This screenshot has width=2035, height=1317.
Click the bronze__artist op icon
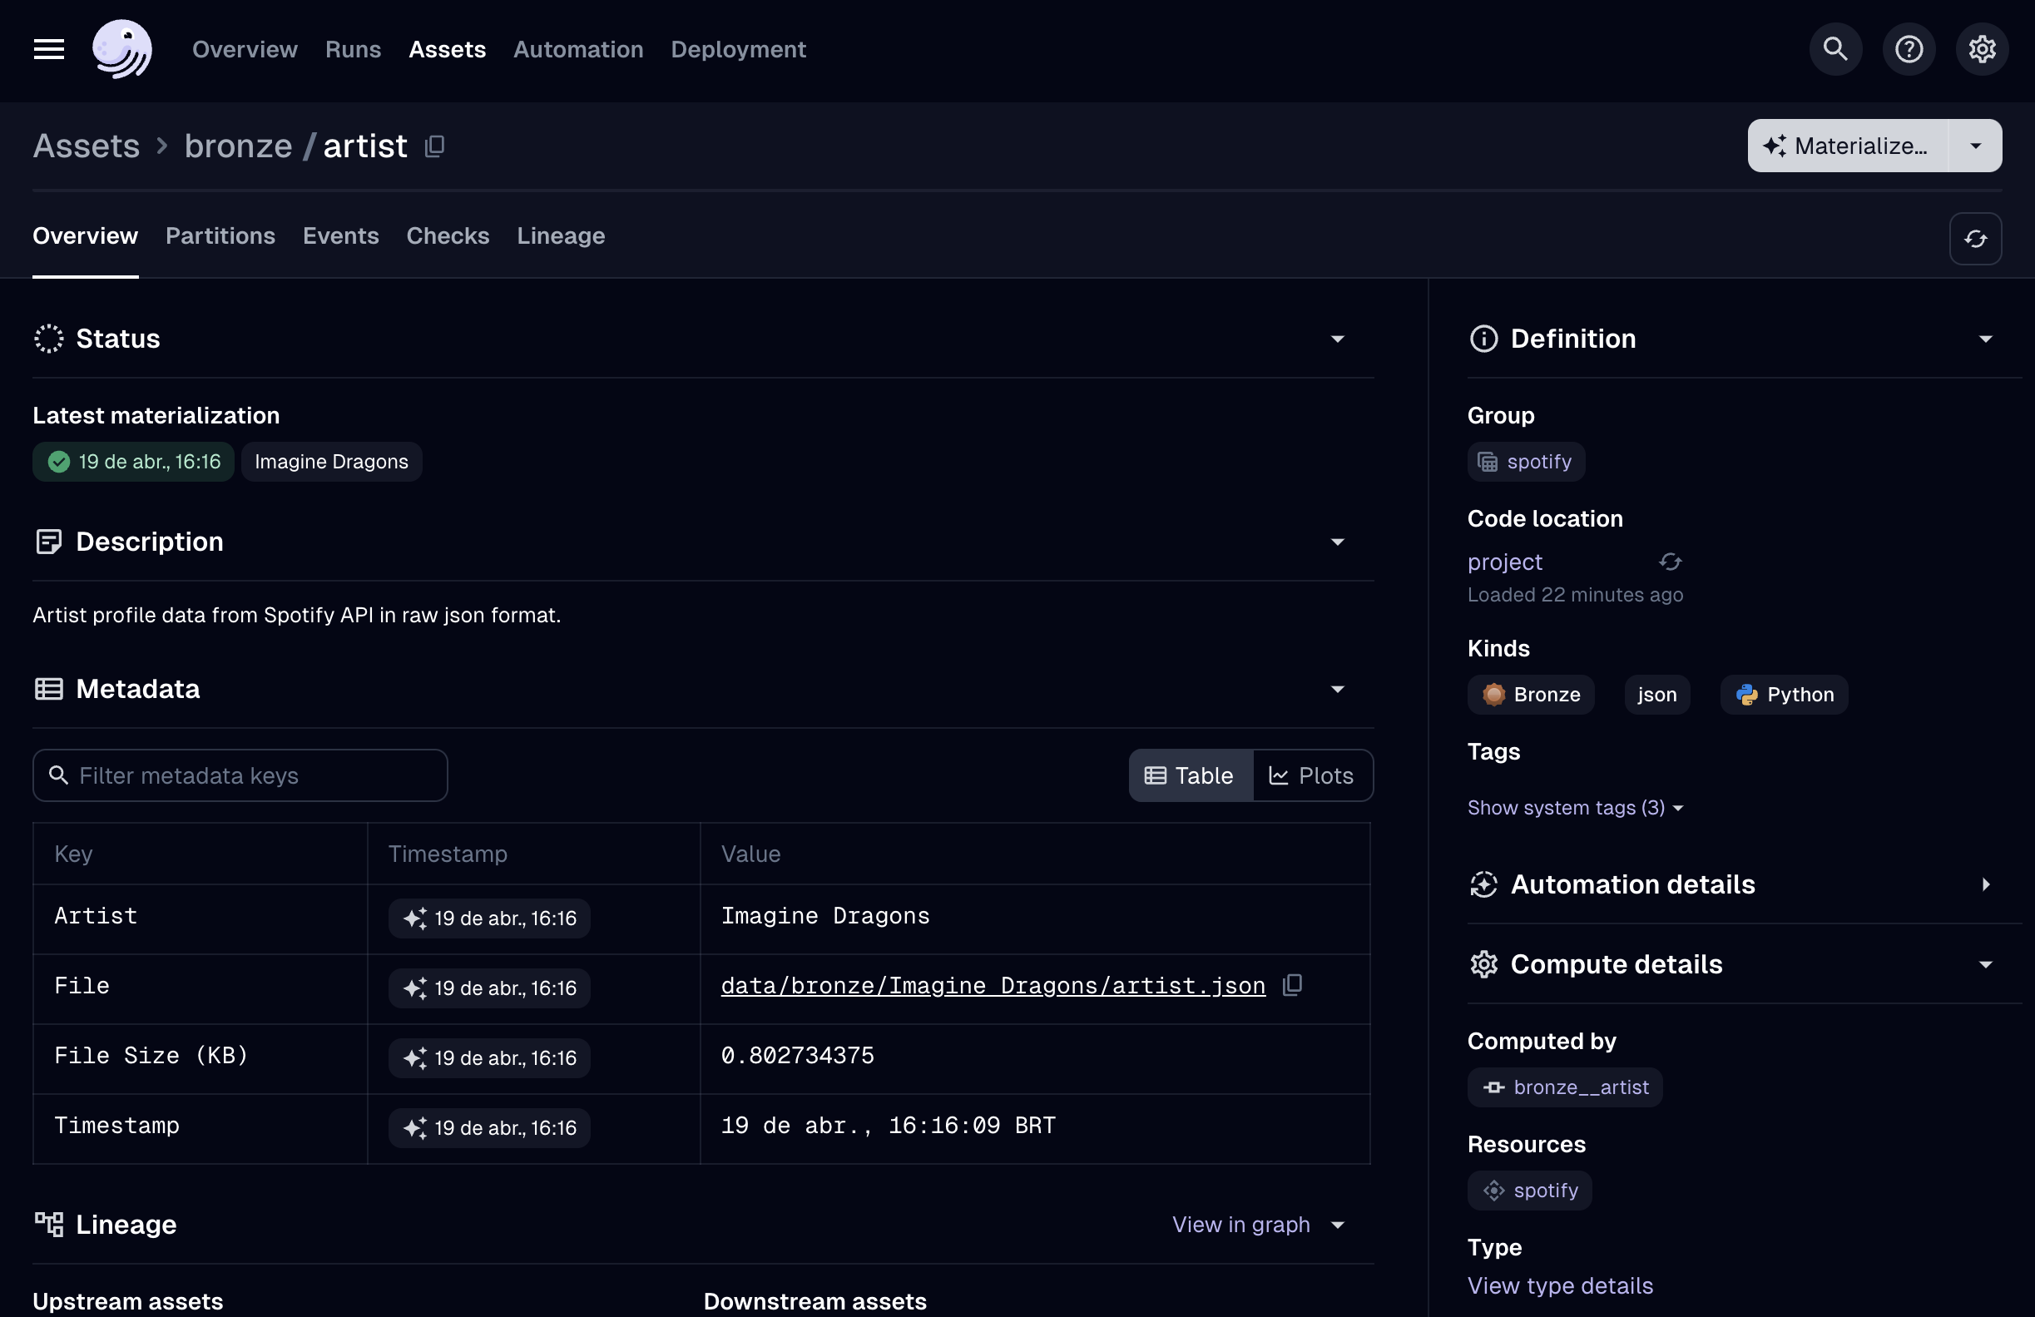pos(1493,1088)
